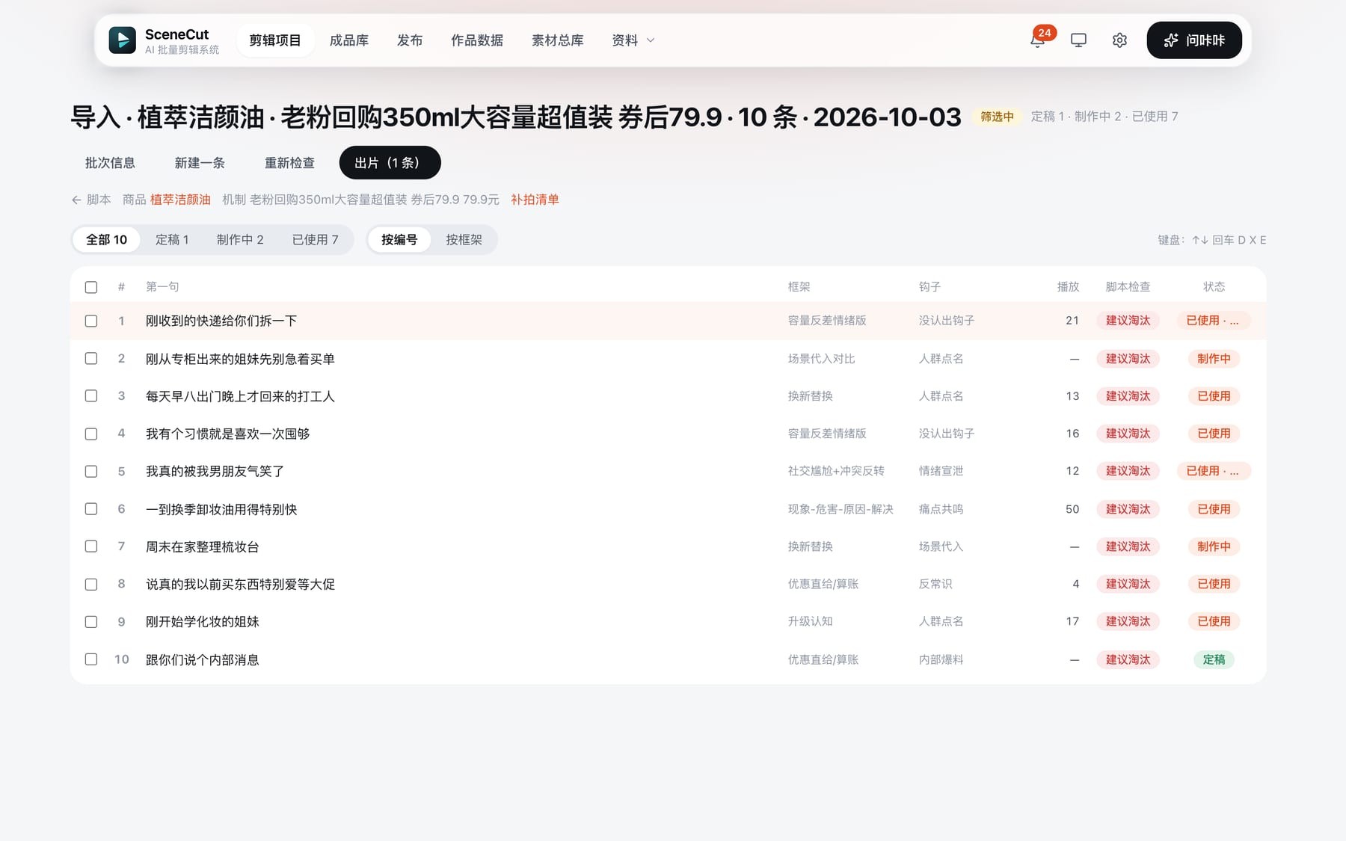Click the 问咔咔 assistant button

(x=1194, y=40)
